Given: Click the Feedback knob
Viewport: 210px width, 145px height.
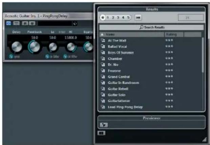Looking at the screenshot, I should (x=35, y=46).
